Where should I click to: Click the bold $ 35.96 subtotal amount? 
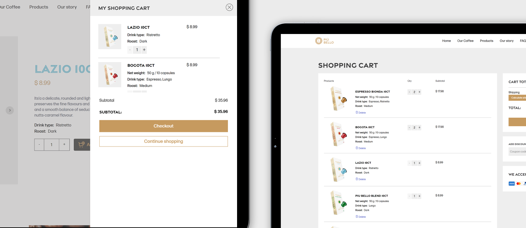[x=221, y=112]
